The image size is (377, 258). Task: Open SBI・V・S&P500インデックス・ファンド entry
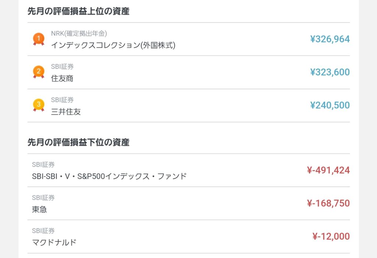click(109, 176)
